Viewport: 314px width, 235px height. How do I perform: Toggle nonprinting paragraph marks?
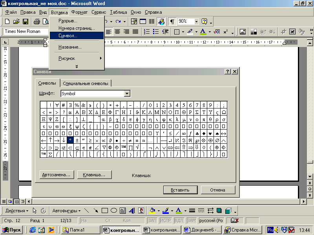click(x=172, y=22)
